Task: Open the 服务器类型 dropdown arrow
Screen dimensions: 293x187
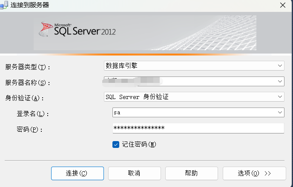Action: pyautogui.click(x=280, y=65)
